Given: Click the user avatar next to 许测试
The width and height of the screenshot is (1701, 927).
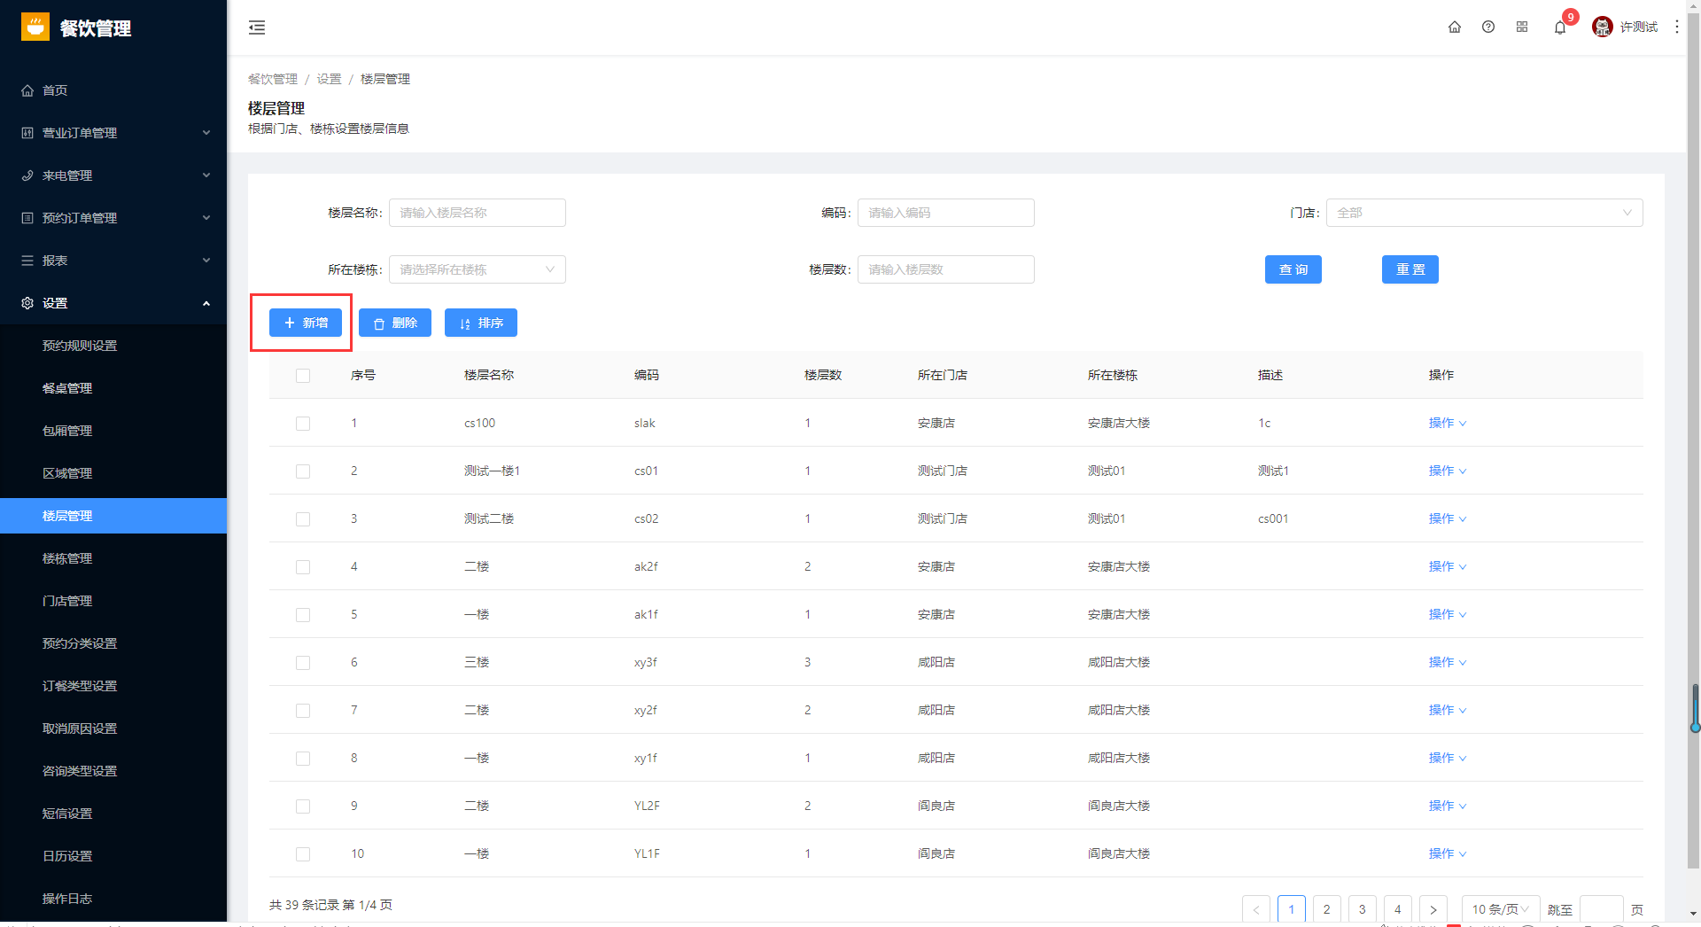Looking at the screenshot, I should click(x=1602, y=27).
